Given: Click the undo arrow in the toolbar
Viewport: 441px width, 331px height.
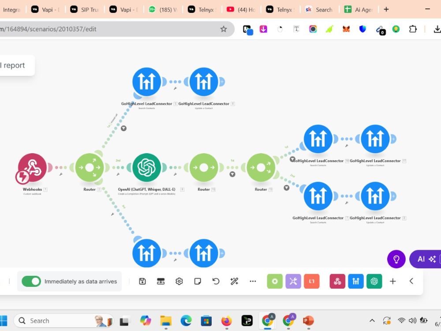Looking at the screenshot, I should [216, 281].
